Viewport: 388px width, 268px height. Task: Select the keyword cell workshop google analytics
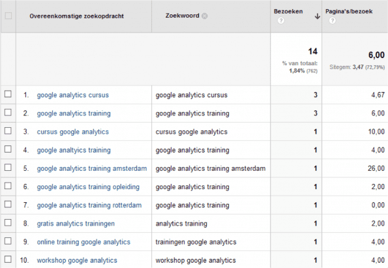pyautogui.click(x=196, y=260)
